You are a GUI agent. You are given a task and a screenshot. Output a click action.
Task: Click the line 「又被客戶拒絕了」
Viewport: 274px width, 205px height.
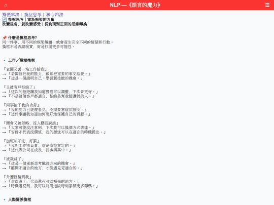click(x=19, y=88)
